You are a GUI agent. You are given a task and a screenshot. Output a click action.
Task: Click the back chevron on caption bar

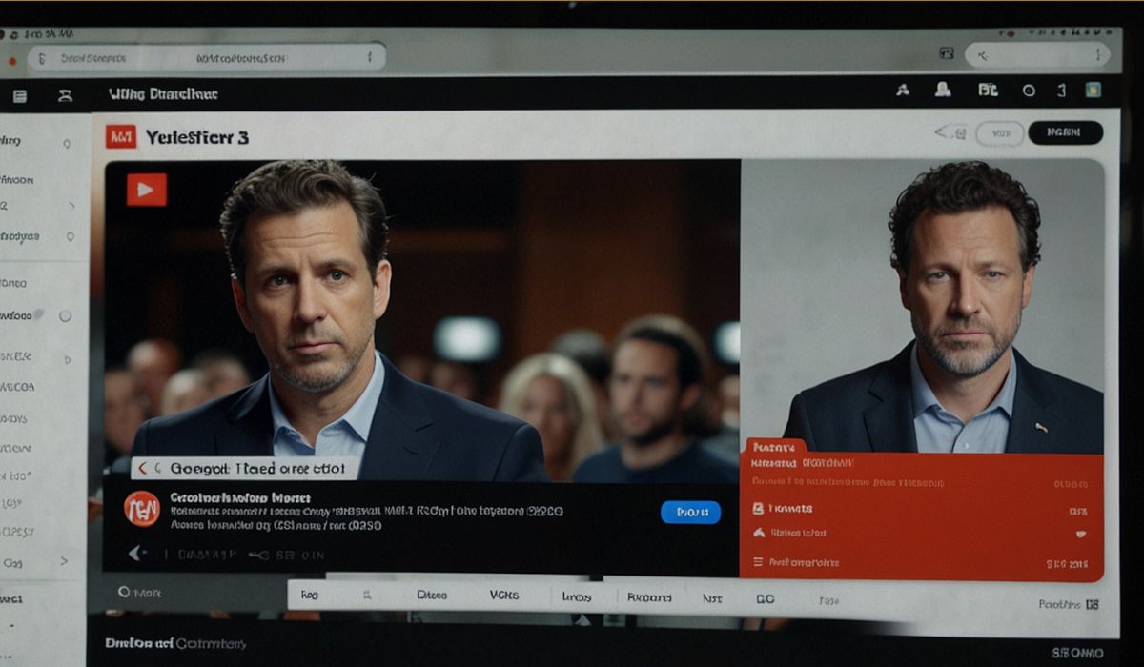point(143,468)
